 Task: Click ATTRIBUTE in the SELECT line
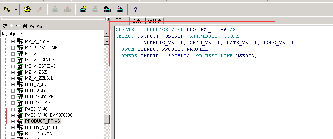[x=203, y=36]
